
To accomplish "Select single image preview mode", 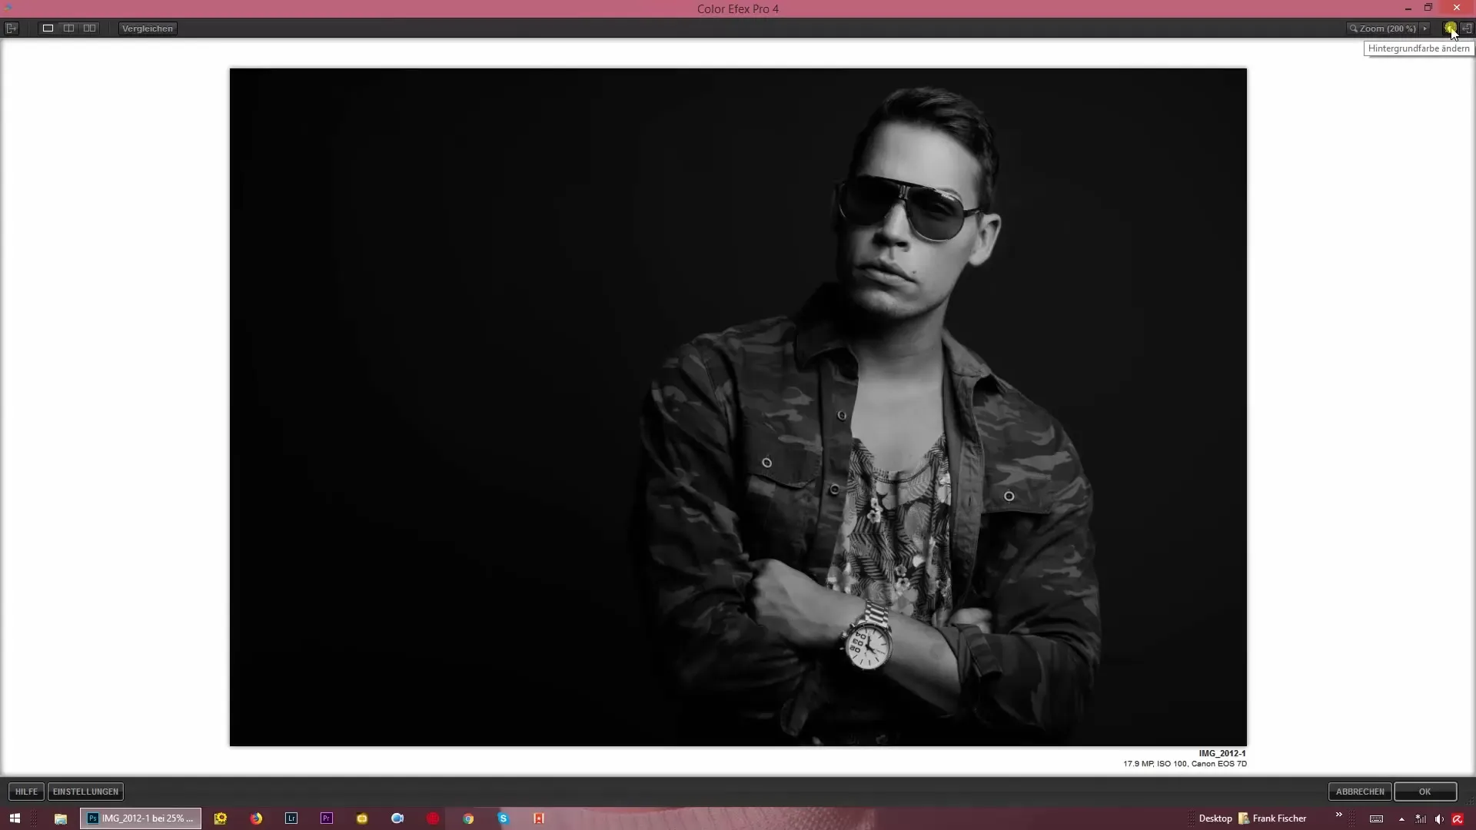I will pos(48,28).
